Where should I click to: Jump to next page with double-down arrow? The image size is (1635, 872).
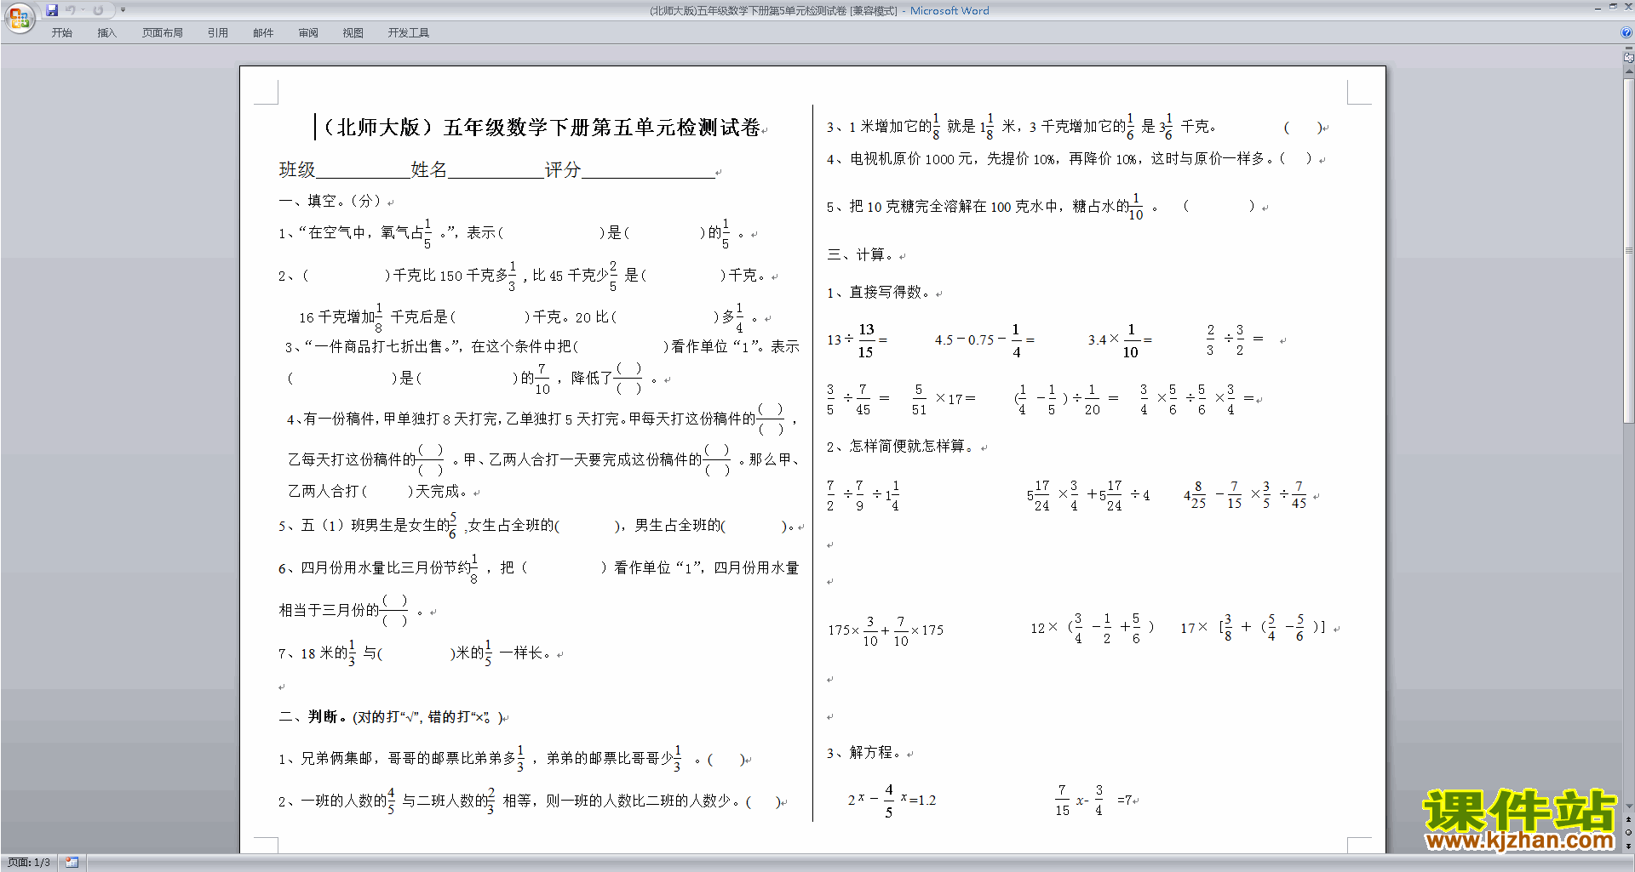1629,846
